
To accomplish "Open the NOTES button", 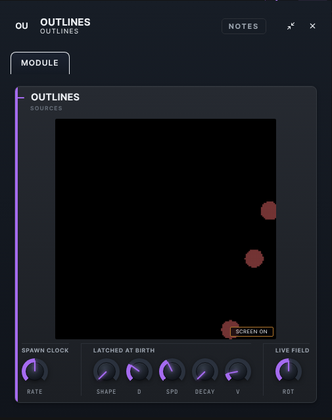I will [x=244, y=26].
